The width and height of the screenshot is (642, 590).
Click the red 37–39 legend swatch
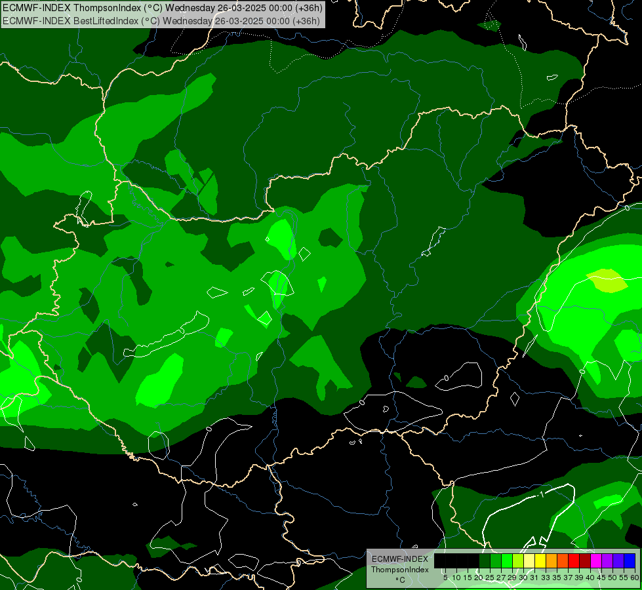pyautogui.click(x=574, y=560)
